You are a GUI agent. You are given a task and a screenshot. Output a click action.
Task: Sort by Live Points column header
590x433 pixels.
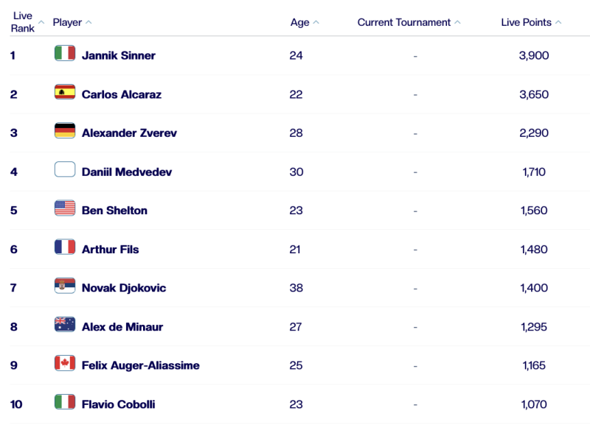527,22
